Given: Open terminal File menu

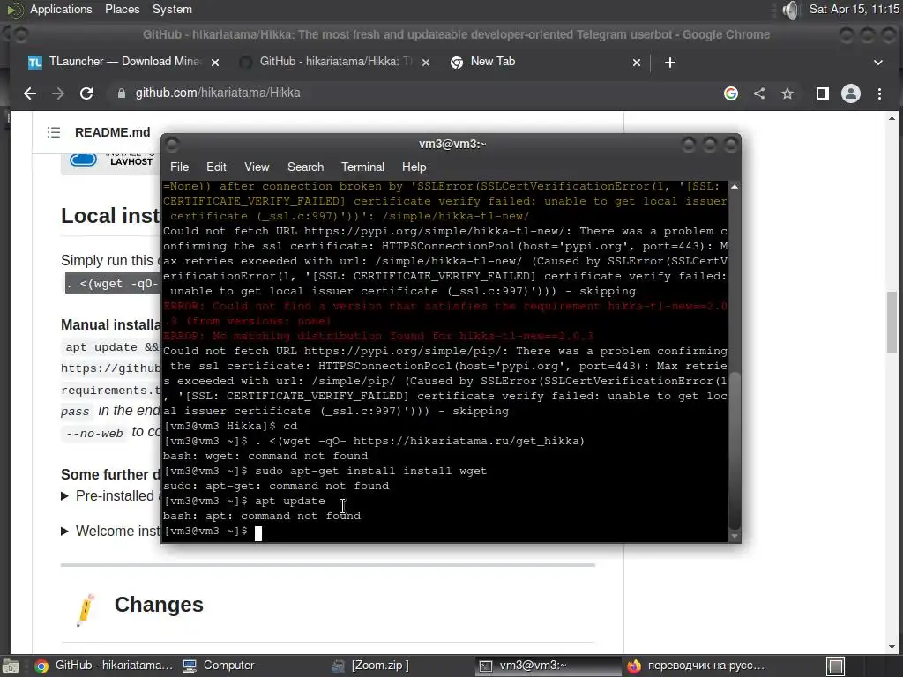Looking at the screenshot, I should (x=179, y=167).
